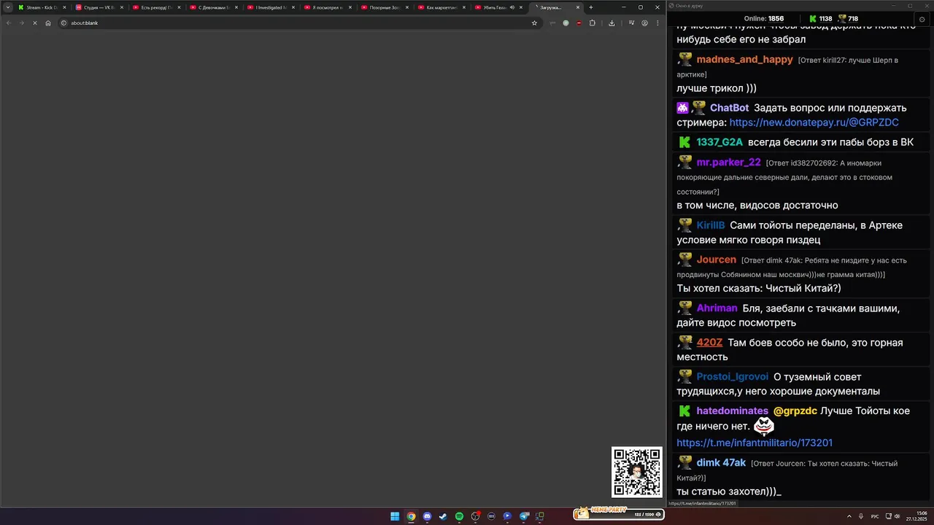Viewport: 934px width, 525px height.
Task: Click username dimk 47ak in chat
Action: [721, 463]
